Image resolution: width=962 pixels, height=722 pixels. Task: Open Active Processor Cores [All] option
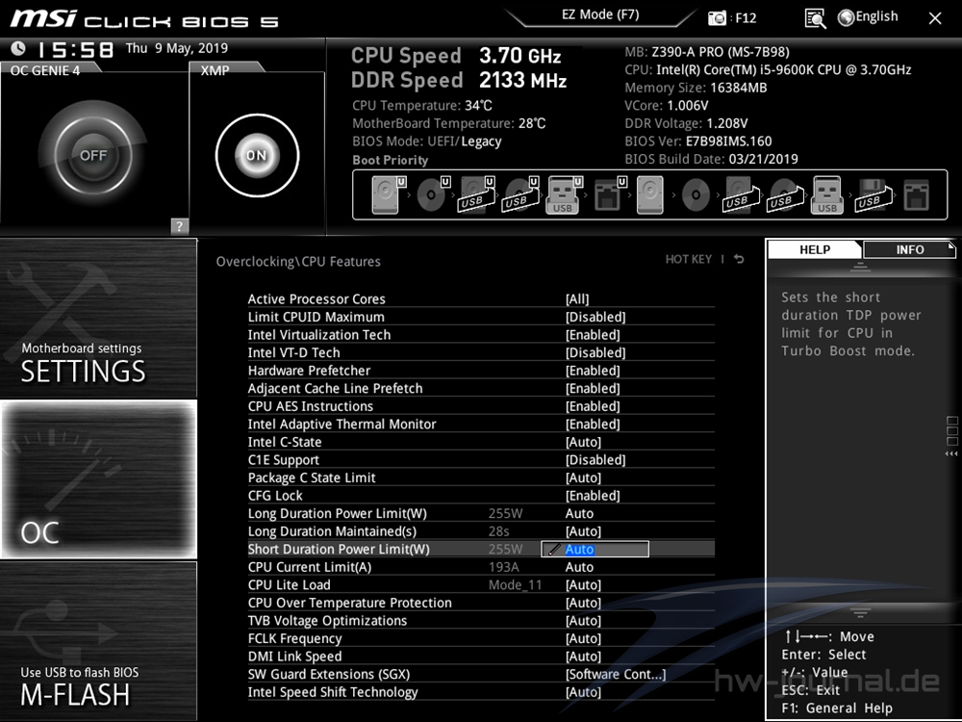coord(481,299)
